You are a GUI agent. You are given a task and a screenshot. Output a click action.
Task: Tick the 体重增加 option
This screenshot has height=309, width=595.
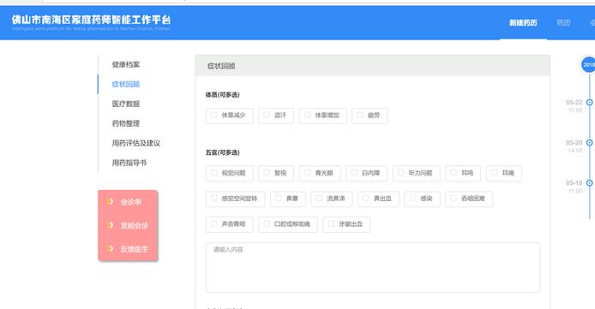(308, 115)
